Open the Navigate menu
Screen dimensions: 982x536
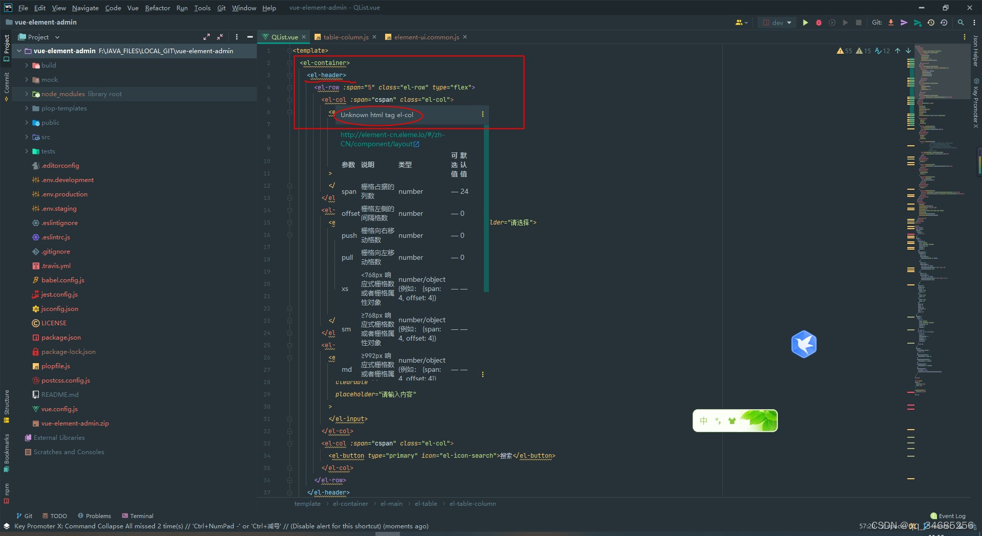tap(85, 8)
